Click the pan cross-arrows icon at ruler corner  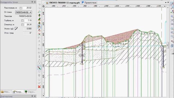pos(43,6)
